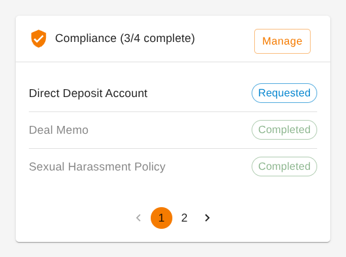
Task: Click Completed badge for Sexual Harassment Policy
Action: (284, 167)
